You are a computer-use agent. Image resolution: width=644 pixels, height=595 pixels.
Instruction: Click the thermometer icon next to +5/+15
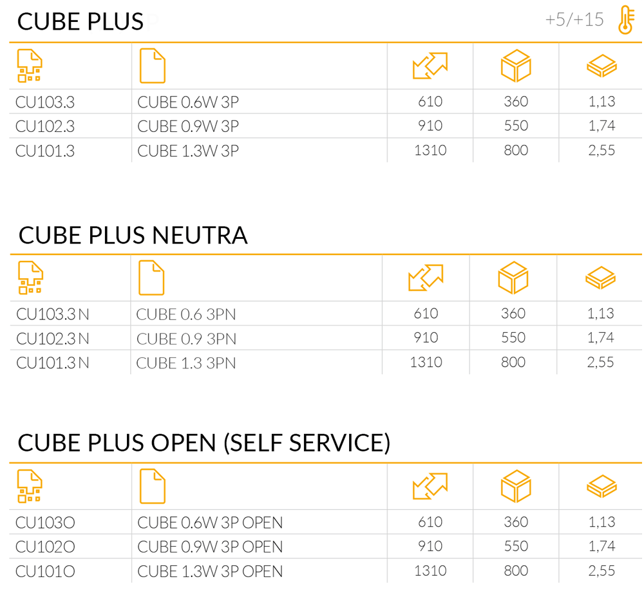[626, 20]
